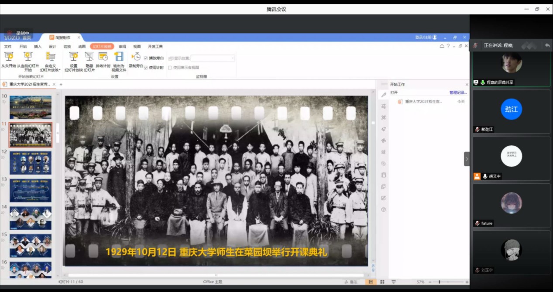Click the 管理记录 link
This screenshot has height=292, width=553.
click(458, 93)
